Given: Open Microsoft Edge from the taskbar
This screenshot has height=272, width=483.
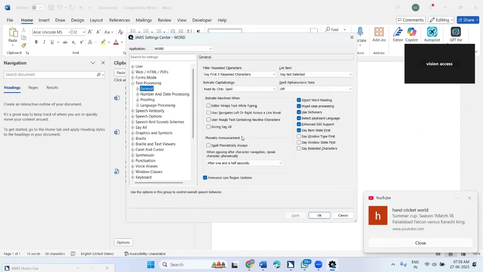Looking at the screenshot, I should [x=277, y=265].
